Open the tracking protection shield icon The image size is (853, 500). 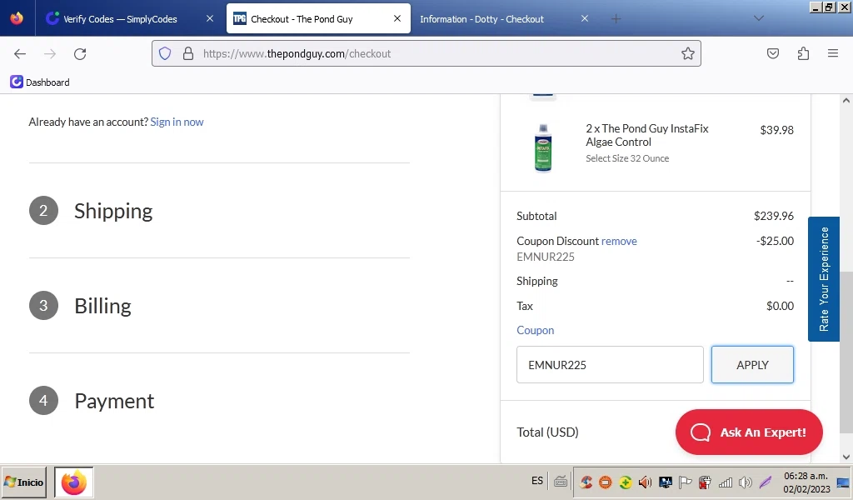pyautogui.click(x=165, y=53)
